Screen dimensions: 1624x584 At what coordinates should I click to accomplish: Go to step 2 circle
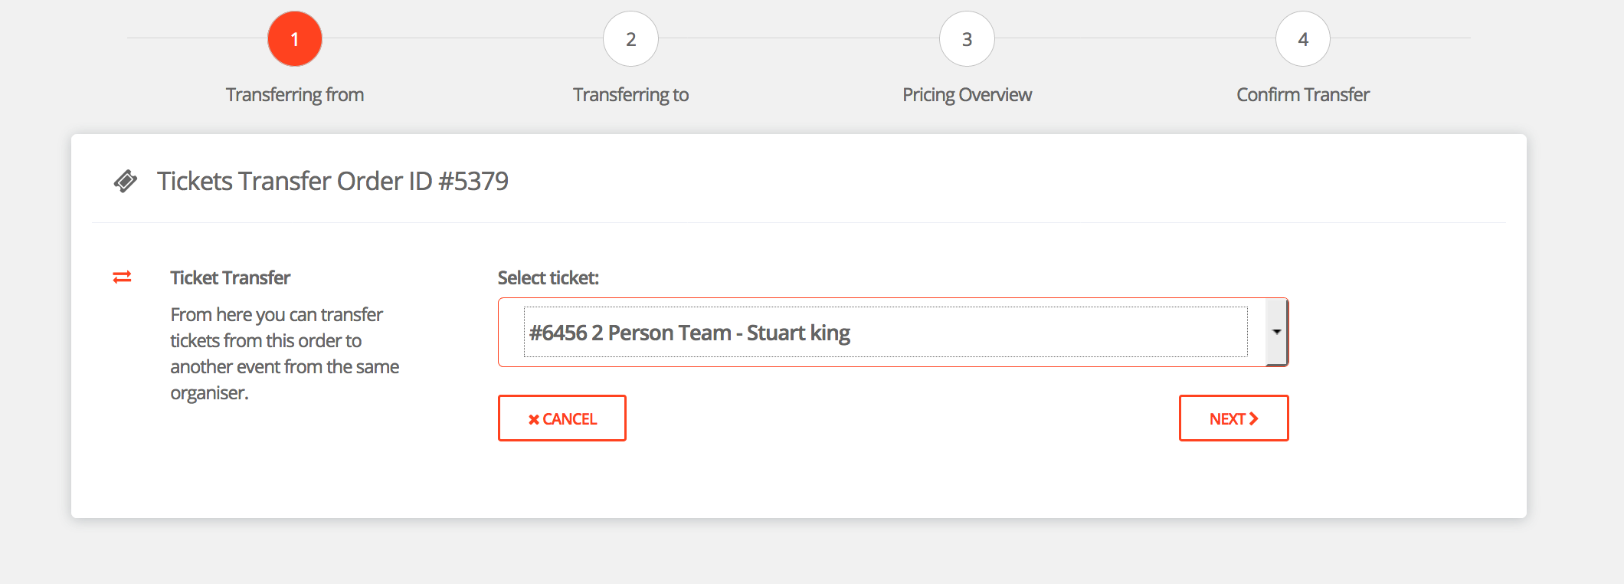(630, 39)
